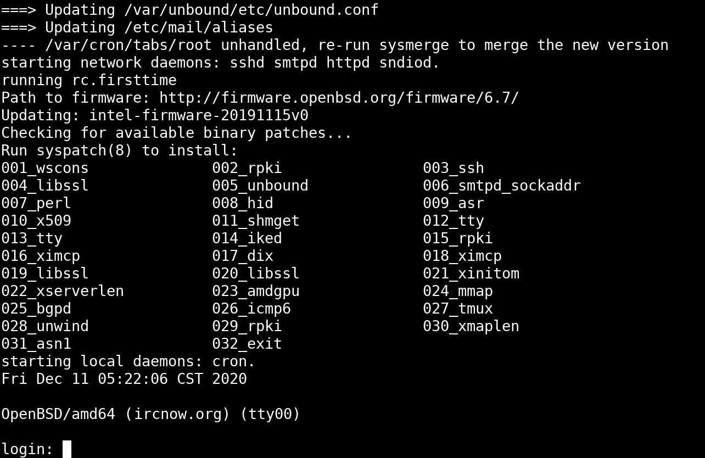Click the login prompt cursor block
Screen dimensions: 705x458
click(x=67, y=449)
